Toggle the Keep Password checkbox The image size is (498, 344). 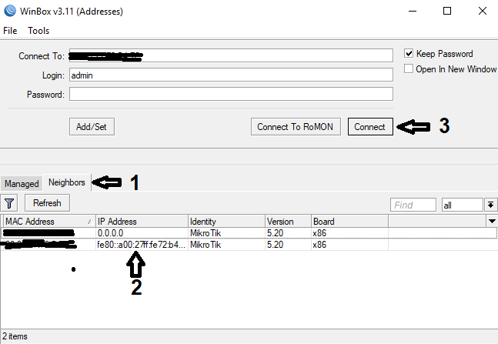(409, 53)
